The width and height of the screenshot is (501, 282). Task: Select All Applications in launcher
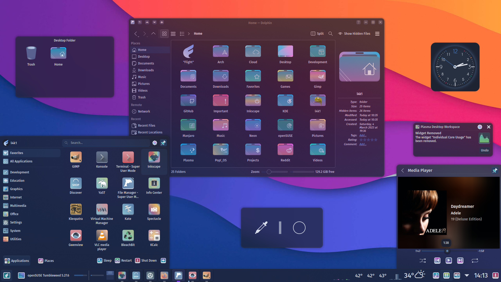coord(31,161)
